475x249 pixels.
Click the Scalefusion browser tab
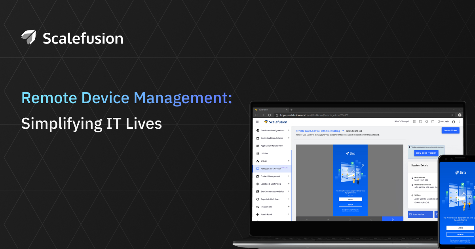point(272,109)
